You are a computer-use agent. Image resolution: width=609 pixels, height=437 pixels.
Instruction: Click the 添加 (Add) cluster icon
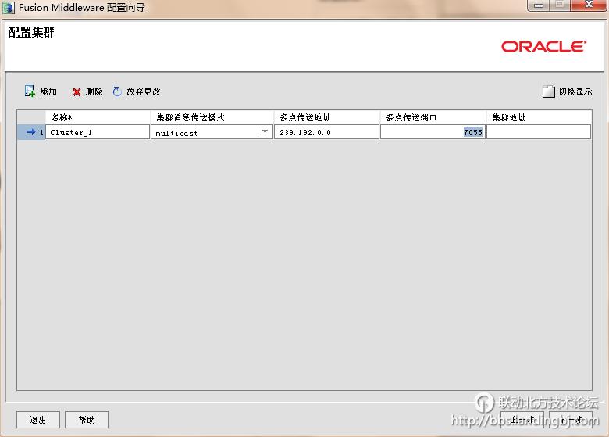30,91
